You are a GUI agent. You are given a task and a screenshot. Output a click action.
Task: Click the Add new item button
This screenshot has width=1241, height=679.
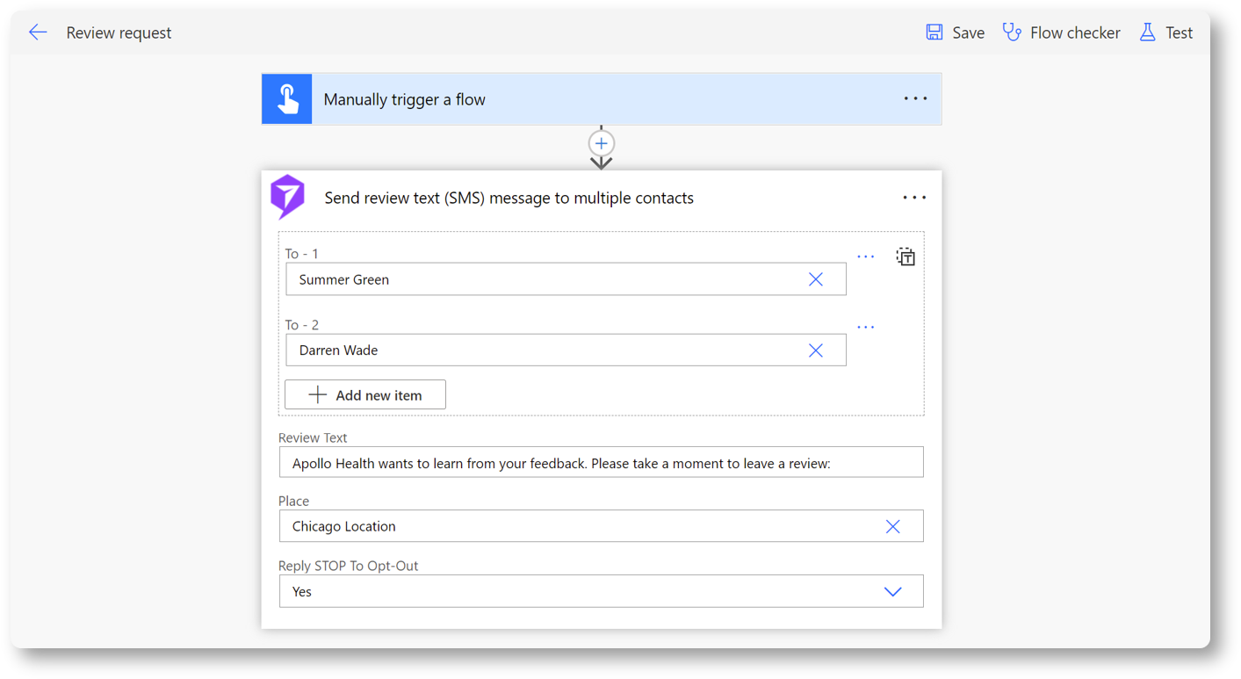tap(365, 395)
